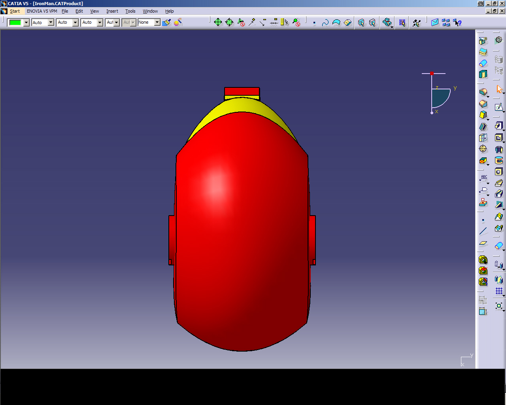Expand the stacked-cubes icon flyout arrow
Image resolution: width=506 pixels, height=405 pixels.
392,27
